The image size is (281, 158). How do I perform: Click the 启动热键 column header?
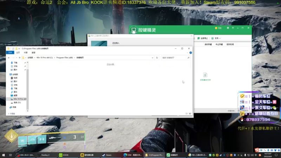click(208, 45)
